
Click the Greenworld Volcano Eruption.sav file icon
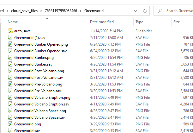(10, 104)
